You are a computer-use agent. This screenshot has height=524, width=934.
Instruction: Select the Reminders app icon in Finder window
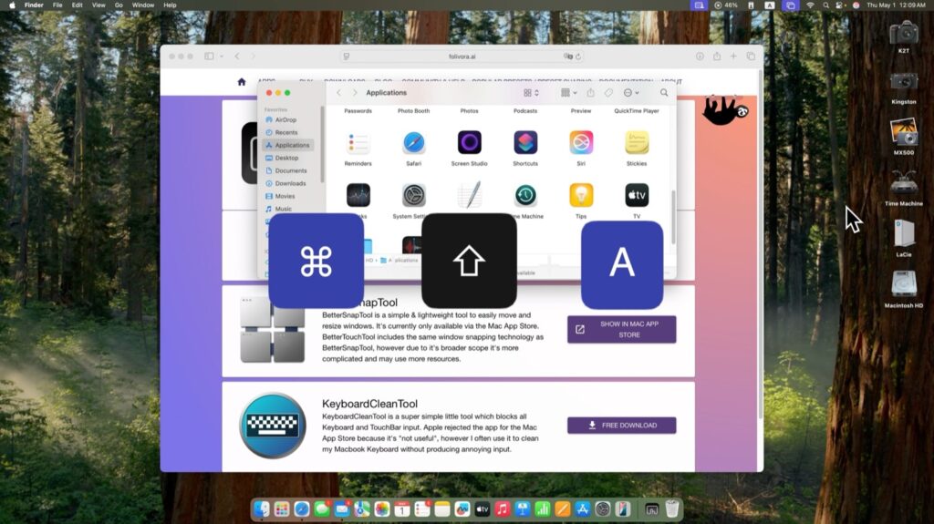358,143
